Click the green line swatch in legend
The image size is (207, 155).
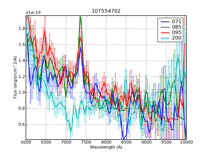pyautogui.click(x=165, y=27)
